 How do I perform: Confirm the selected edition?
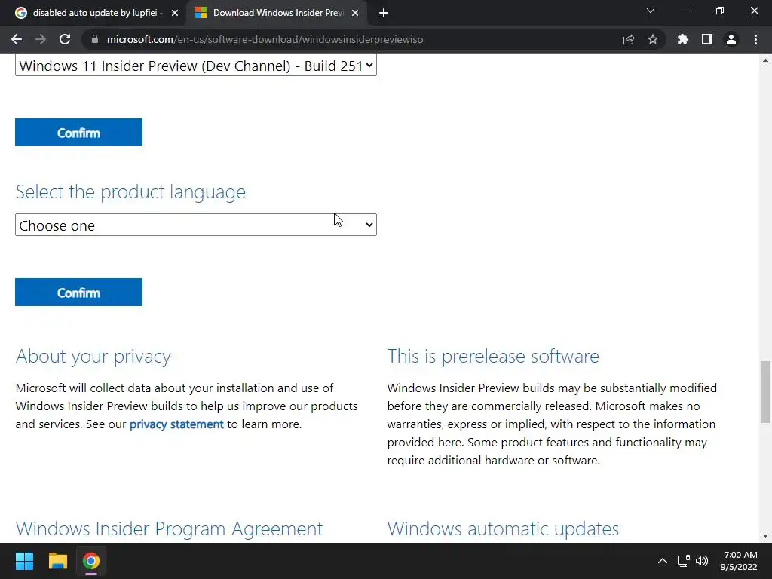[x=78, y=133]
